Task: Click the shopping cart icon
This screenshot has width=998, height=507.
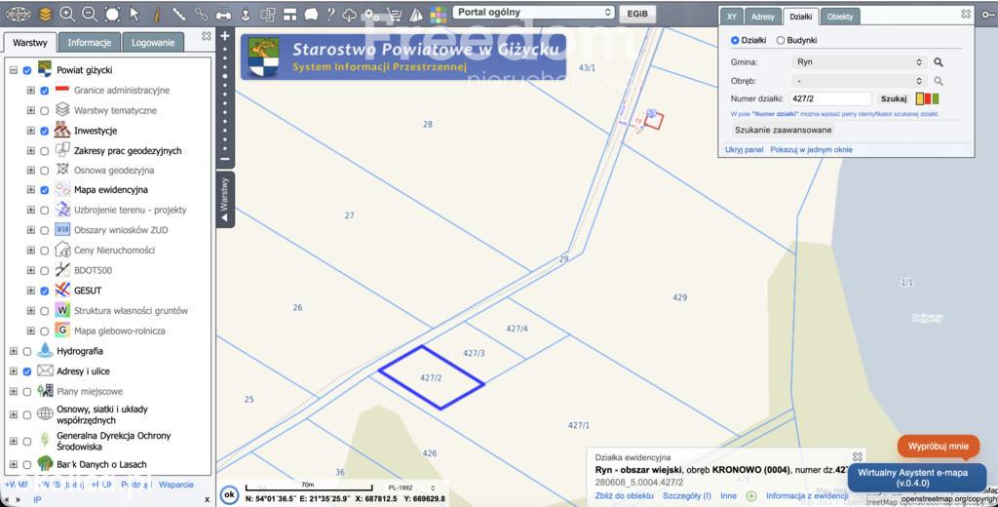Action: (394, 14)
